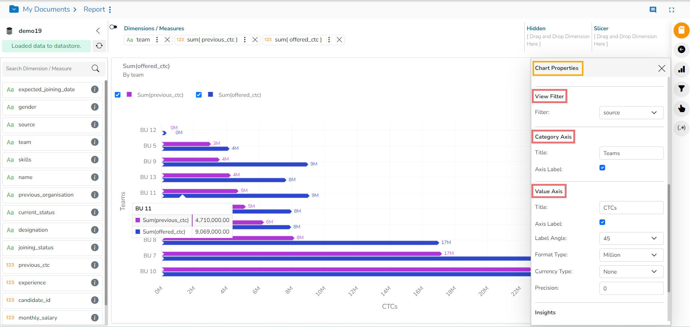
Task: Expand the Format Type dropdown
Action: pyautogui.click(x=631, y=255)
